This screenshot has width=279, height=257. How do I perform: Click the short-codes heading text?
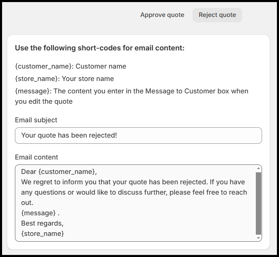coord(99,48)
